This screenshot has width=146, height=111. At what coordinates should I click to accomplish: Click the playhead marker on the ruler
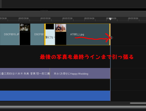tap(110, 19)
